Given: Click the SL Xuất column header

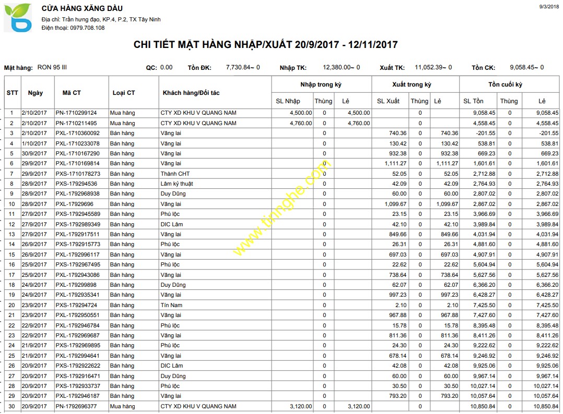Looking at the screenshot, I should (388, 101).
